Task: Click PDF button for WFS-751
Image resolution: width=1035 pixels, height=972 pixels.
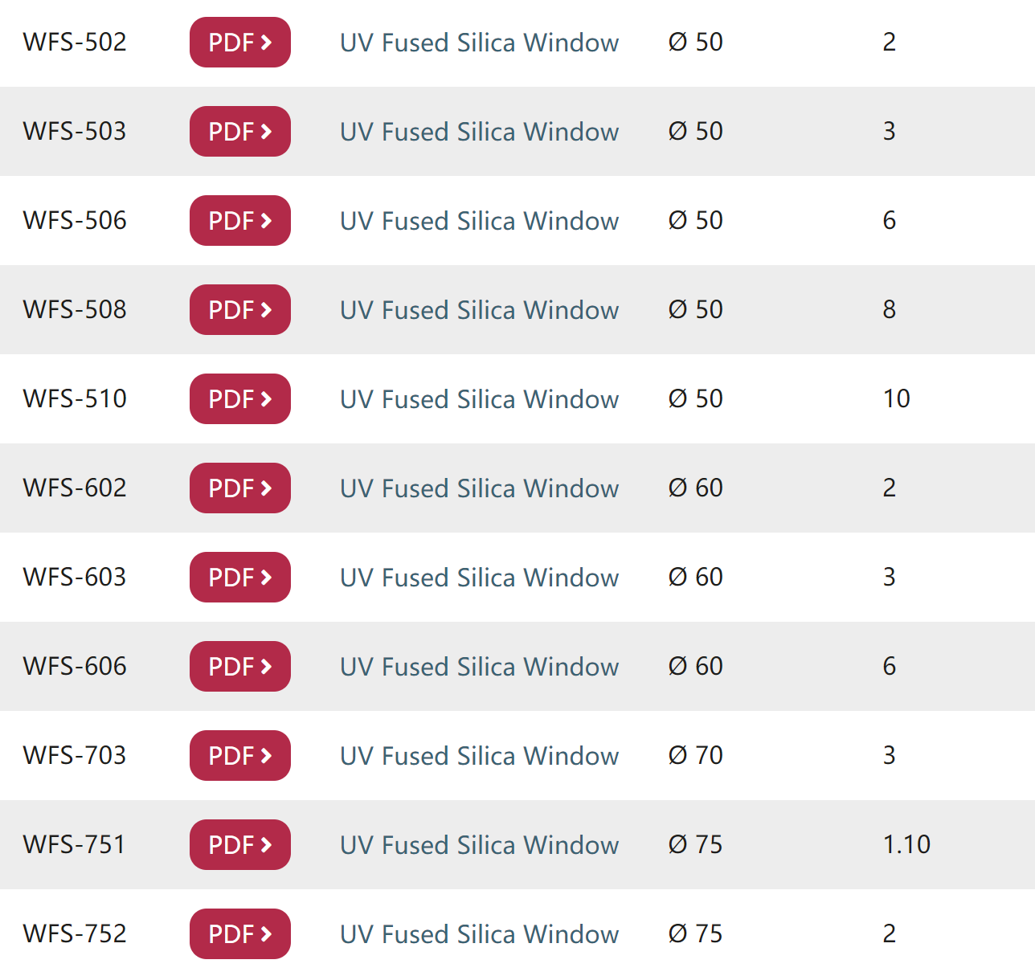Action: point(239,845)
